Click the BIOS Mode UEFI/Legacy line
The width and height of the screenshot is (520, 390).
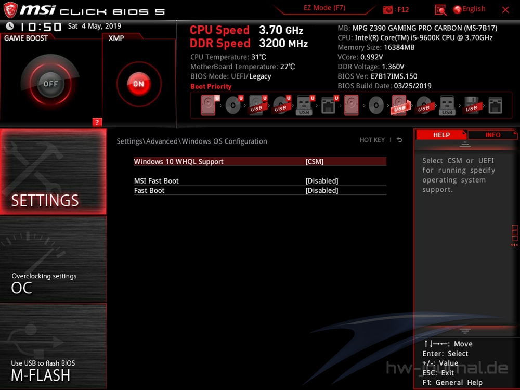[231, 76]
